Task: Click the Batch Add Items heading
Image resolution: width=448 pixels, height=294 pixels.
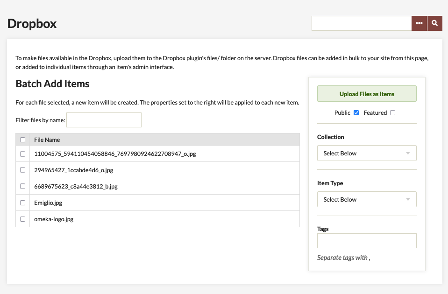Action: [x=52, y=84]
